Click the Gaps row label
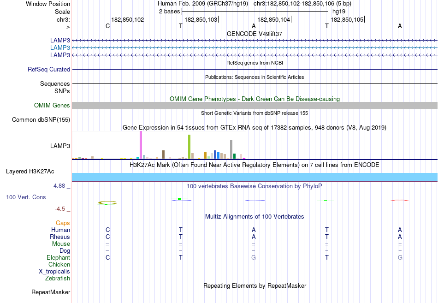Image resolution: width=438 pixels, height=303 pixels. (x=63, y=223)
